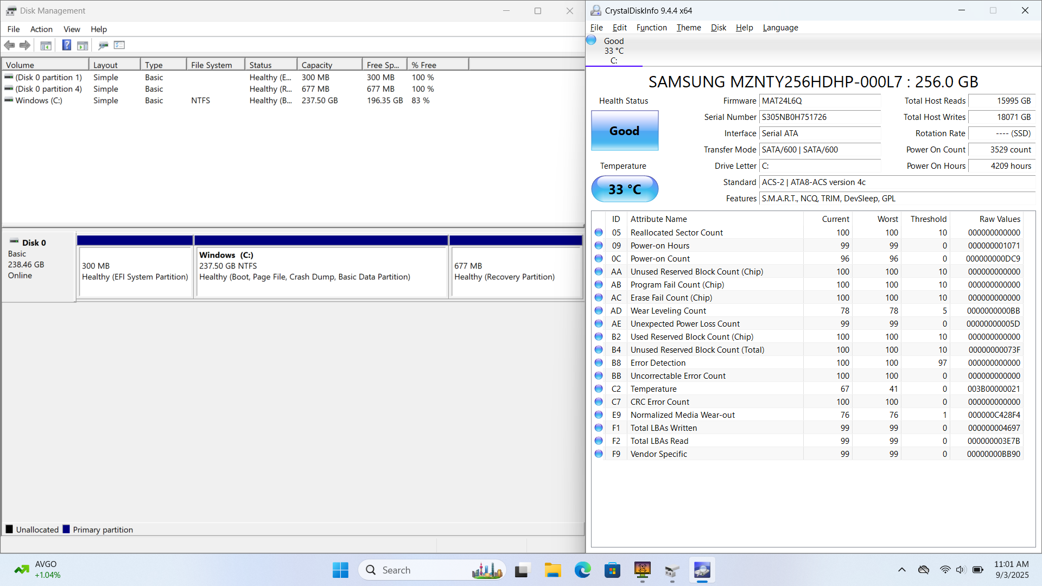The width and height of the screenshot is (1042, 586).
Task: Open the AVGO stock widget on taskbar
Action: 38,570
